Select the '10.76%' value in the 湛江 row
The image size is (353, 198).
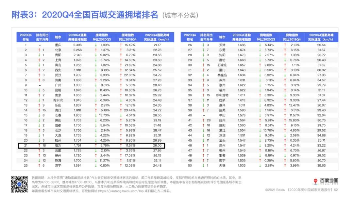(x=269, y=130)
